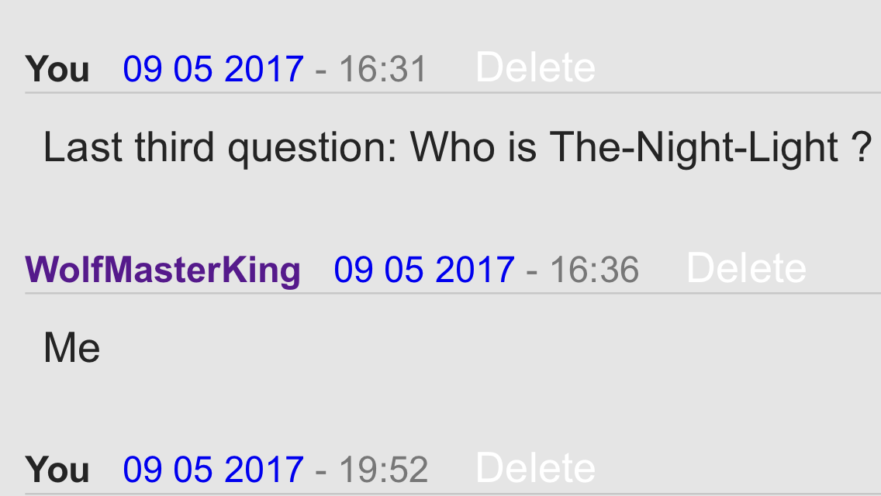Click the name 'The-Night-Light' in the message
The width and height of the screenshot is (881, 496).
click(694, 148)
